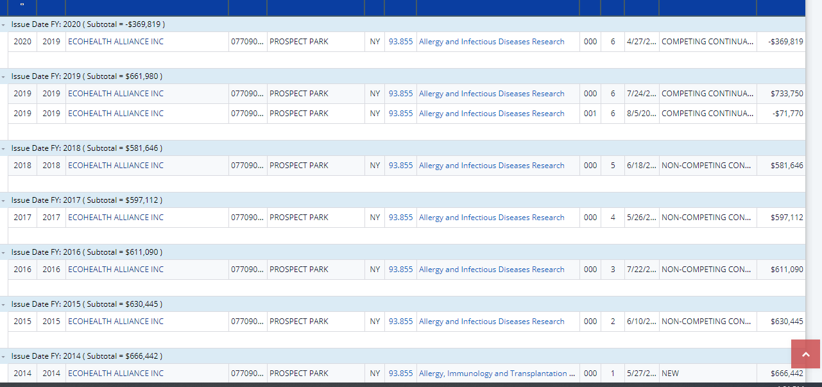Open ECOHEALTH ALLIANCE INC link in the 2016 row
Screen dimensions: 822x387
[x=116, y=270]
